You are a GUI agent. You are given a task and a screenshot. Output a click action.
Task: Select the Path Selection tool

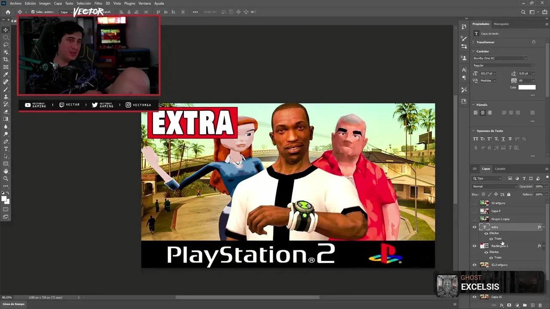click(x=6, y=156)
